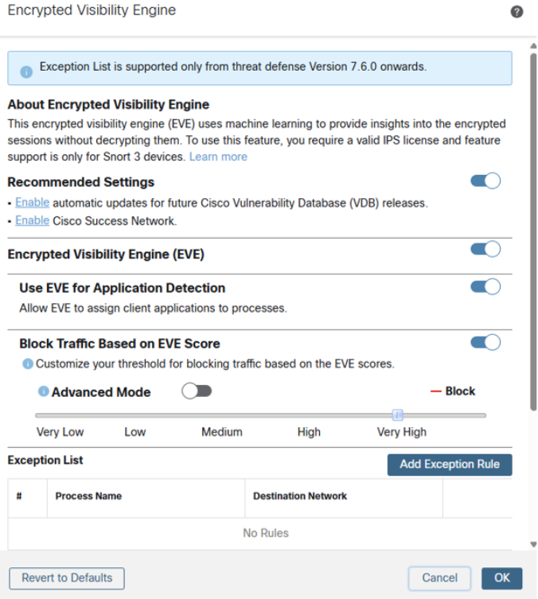Click the info icon in Exception List banner
538x599 pixels.
point(26,72)
